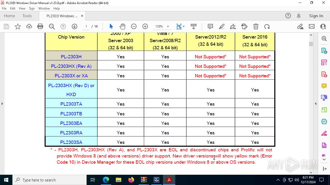
Task: Open the Sign document pen tool
Action: coord(233,26)
